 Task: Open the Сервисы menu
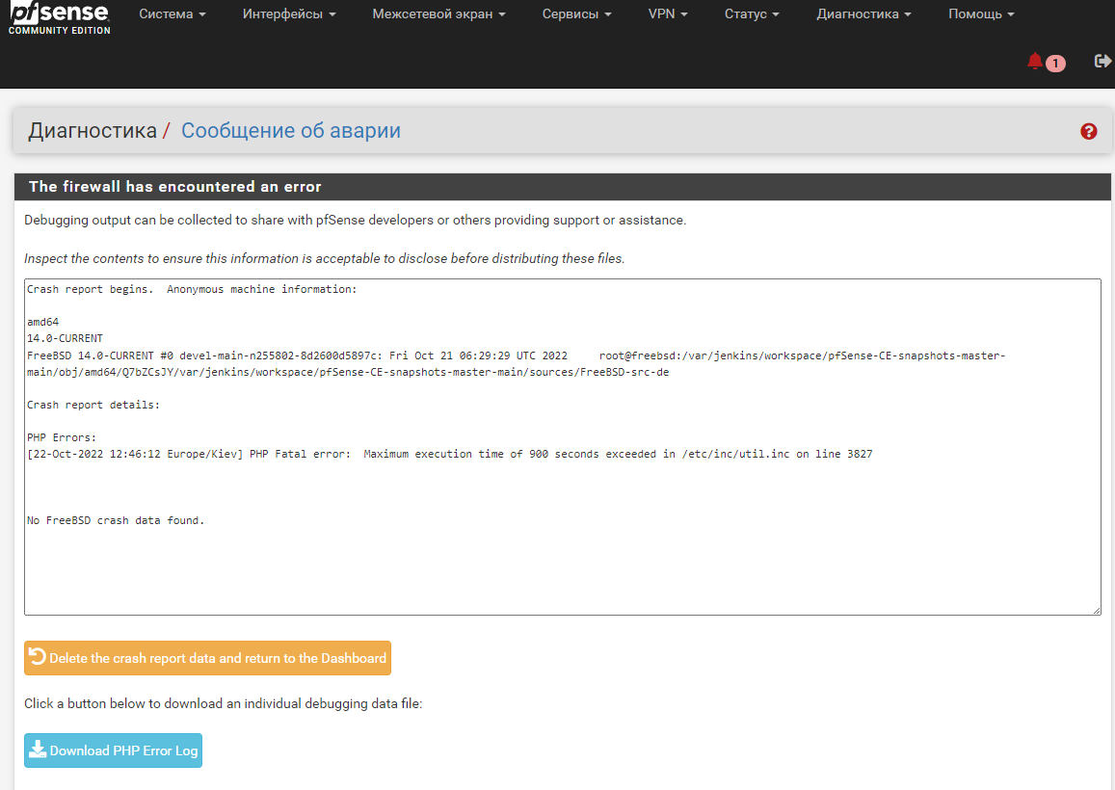click(x=577, y=14)
